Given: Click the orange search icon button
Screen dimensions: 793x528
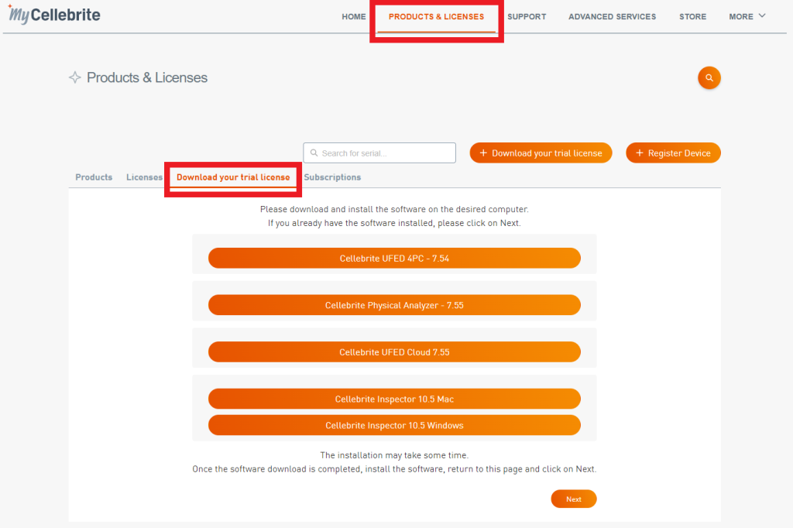Looking at the screenshot, I should (x=709, y=78).
